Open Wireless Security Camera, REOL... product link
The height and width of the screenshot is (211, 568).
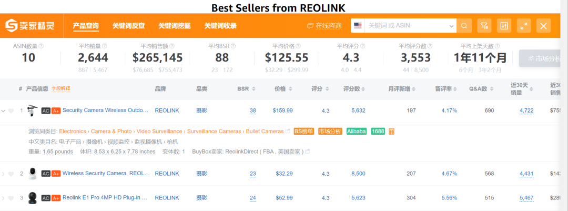106,173
